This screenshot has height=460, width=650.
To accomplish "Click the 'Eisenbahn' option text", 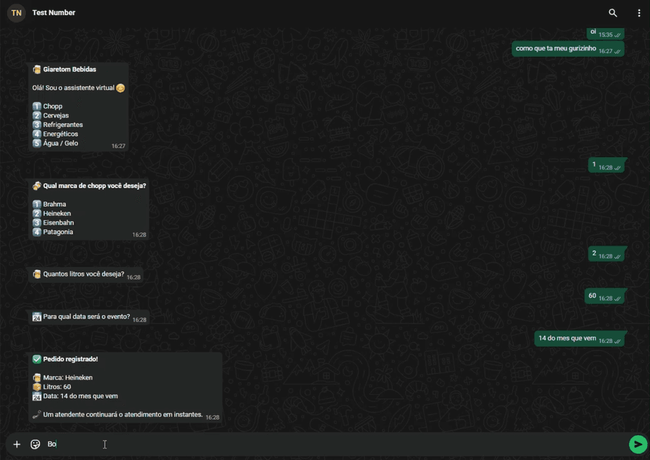I will [x=59, y=222].
